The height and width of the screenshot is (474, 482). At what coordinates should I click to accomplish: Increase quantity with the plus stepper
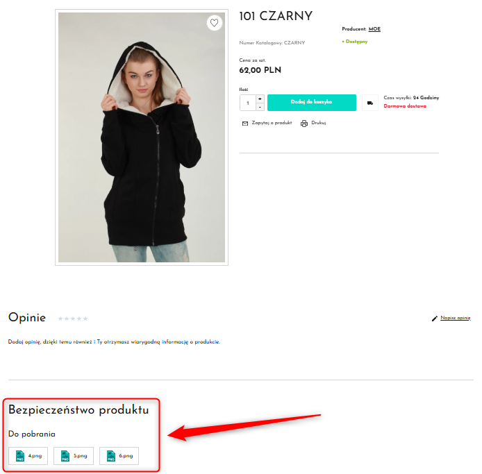(x=260, y=99)
